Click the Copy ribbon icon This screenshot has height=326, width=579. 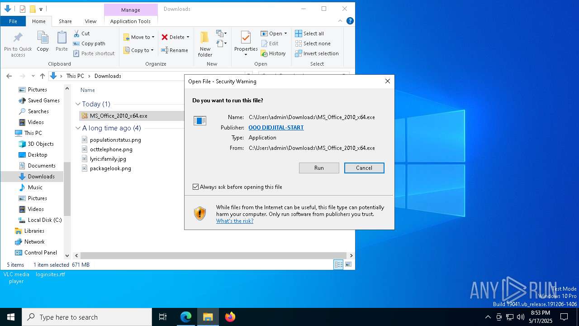(43, 41)
